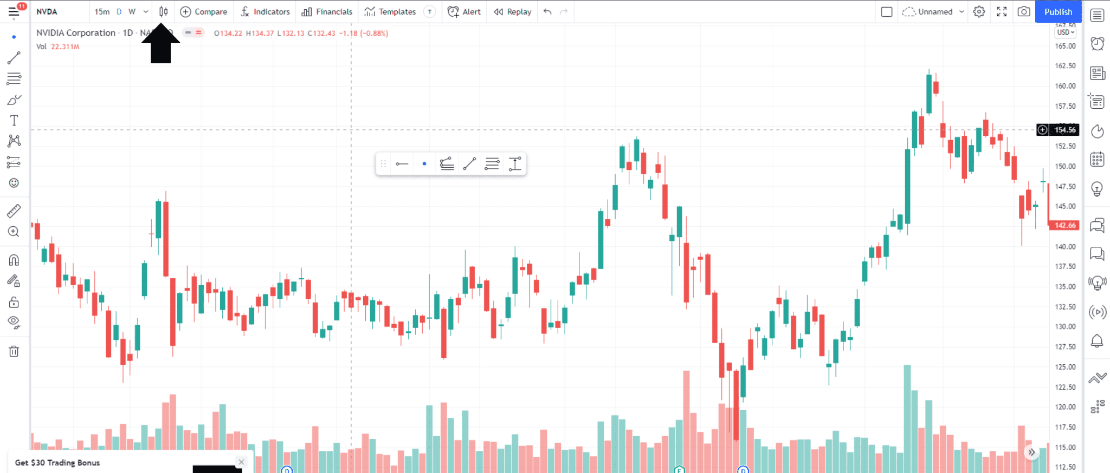Select the zoom in tool
Image resolution: width=1110 pixels, height=473 pixels.
[x=14, y=232]
